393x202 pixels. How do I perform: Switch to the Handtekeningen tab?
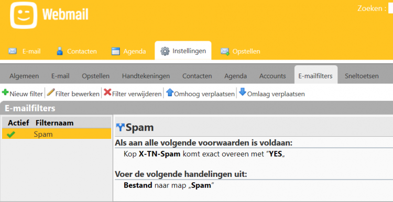[x=146, y=76]
